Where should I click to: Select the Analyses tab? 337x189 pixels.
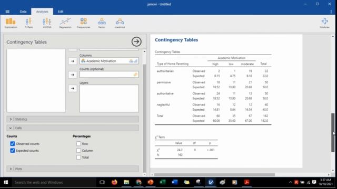[42, 12]
